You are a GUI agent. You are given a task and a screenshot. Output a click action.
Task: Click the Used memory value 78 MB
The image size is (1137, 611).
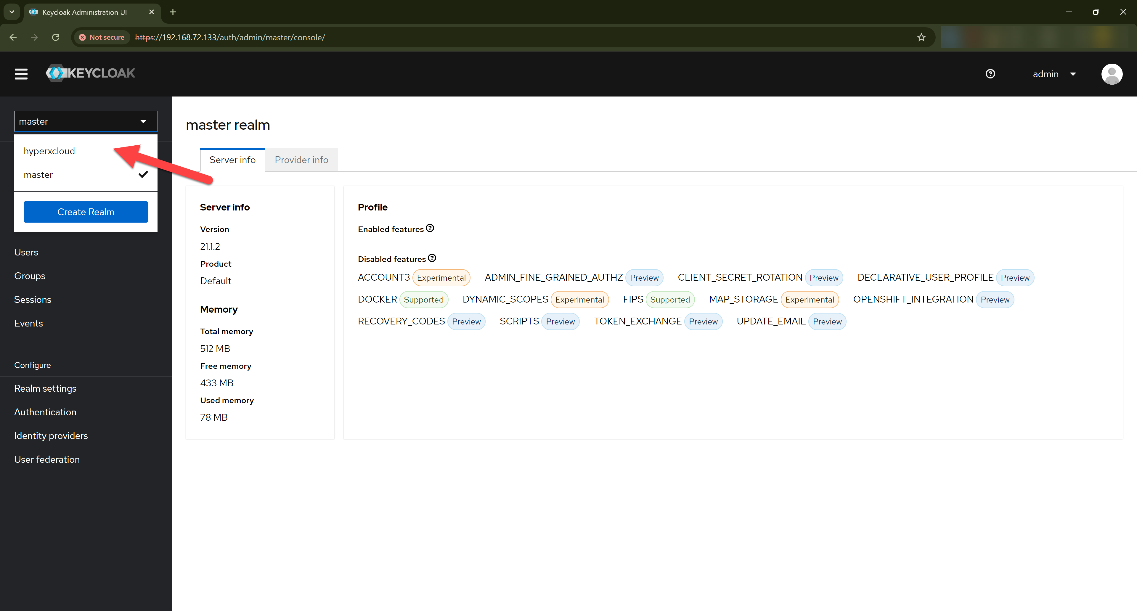pyautogui.click(x=213, y=417)
